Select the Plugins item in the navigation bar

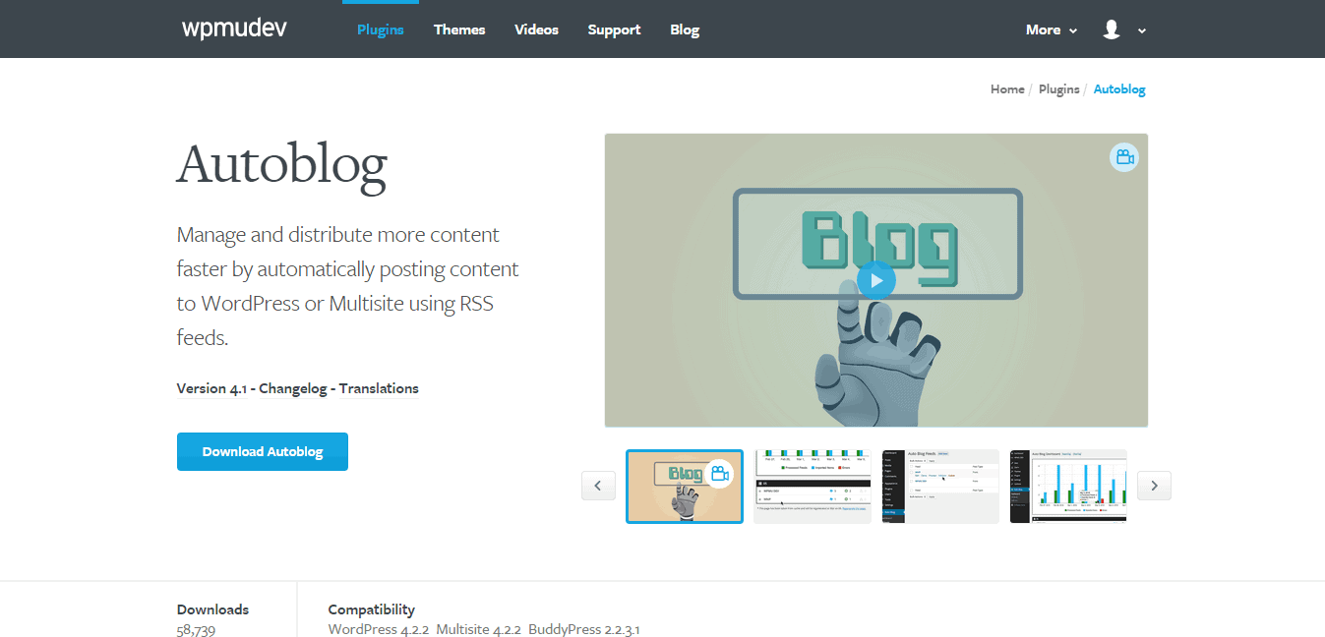pos(380,29)
